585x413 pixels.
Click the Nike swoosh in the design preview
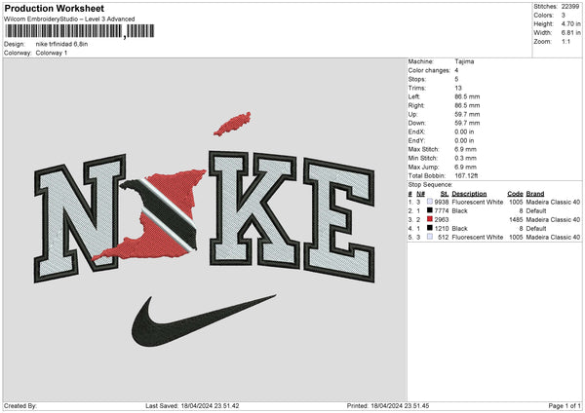[x=204, y=320]
